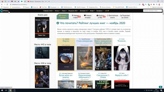
Task: Open the Книги в FB2 tab
Action: 100,16
